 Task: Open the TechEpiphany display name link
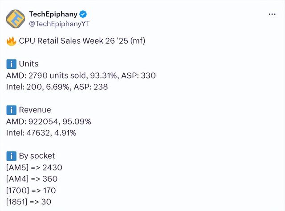[x=53, y=14]
